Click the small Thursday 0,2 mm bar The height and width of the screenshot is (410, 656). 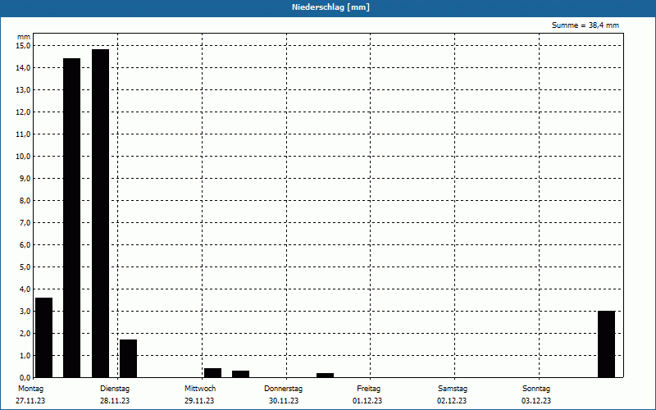pos(325,376)
